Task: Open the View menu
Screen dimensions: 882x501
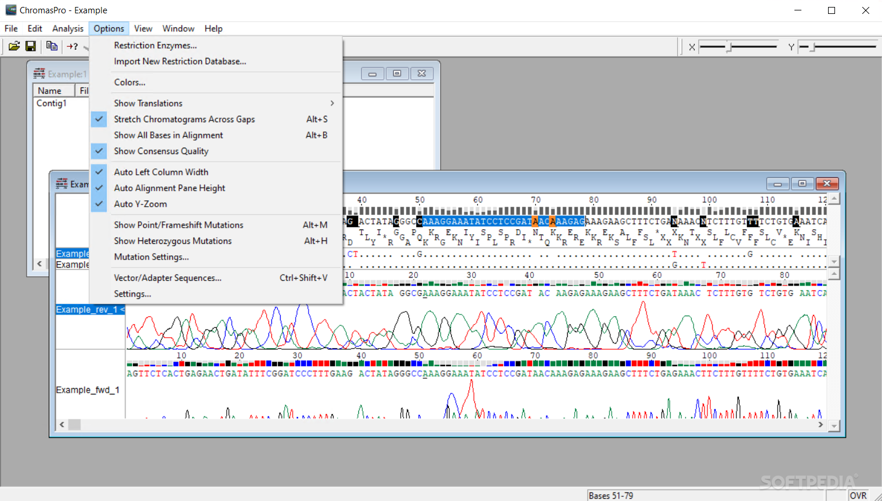Action: (x=143, y=28)
